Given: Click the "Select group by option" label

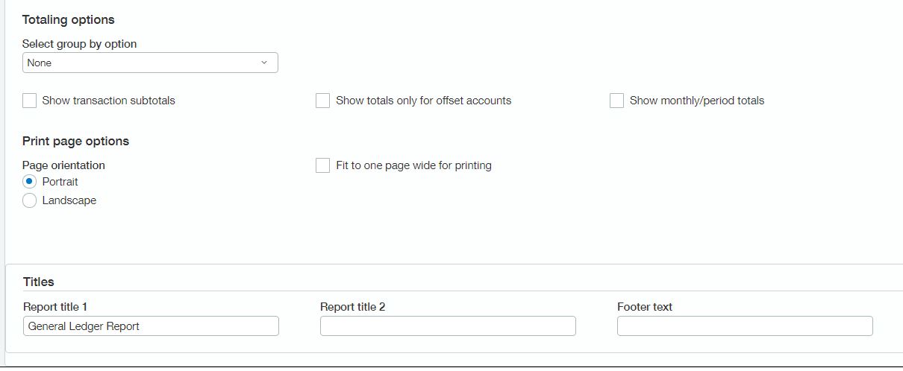Looking at the screenshot, I should point(80,44).
